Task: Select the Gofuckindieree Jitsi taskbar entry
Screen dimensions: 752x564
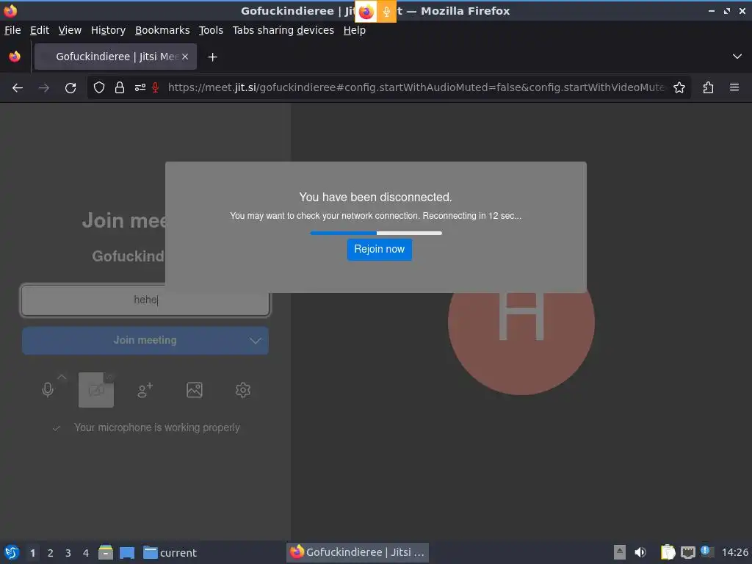Action: click(358, 552)
